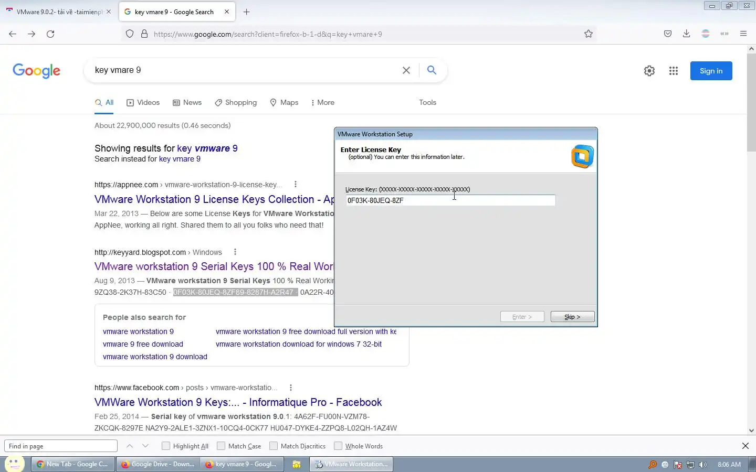Search instead for key vmare 9

coord(180,159)
